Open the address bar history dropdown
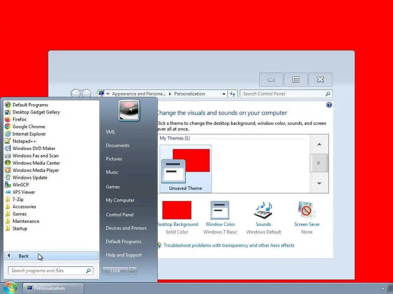 click(224, 94)
